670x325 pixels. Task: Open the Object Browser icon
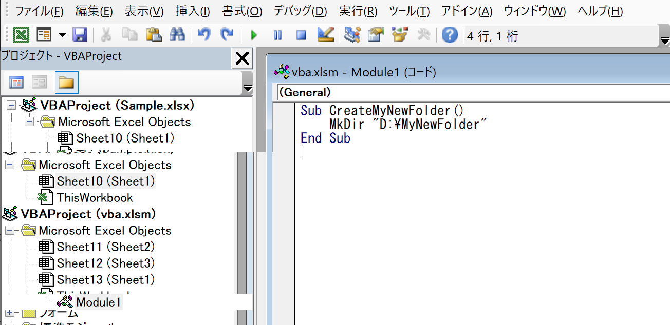tap(400, 35)
